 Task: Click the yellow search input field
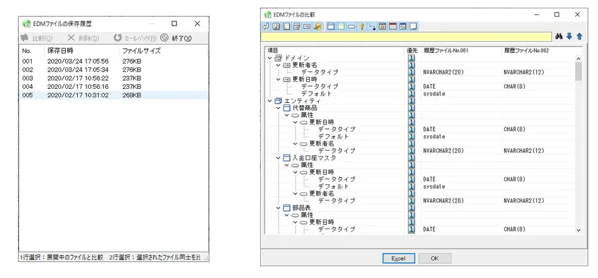coord(406,37)
